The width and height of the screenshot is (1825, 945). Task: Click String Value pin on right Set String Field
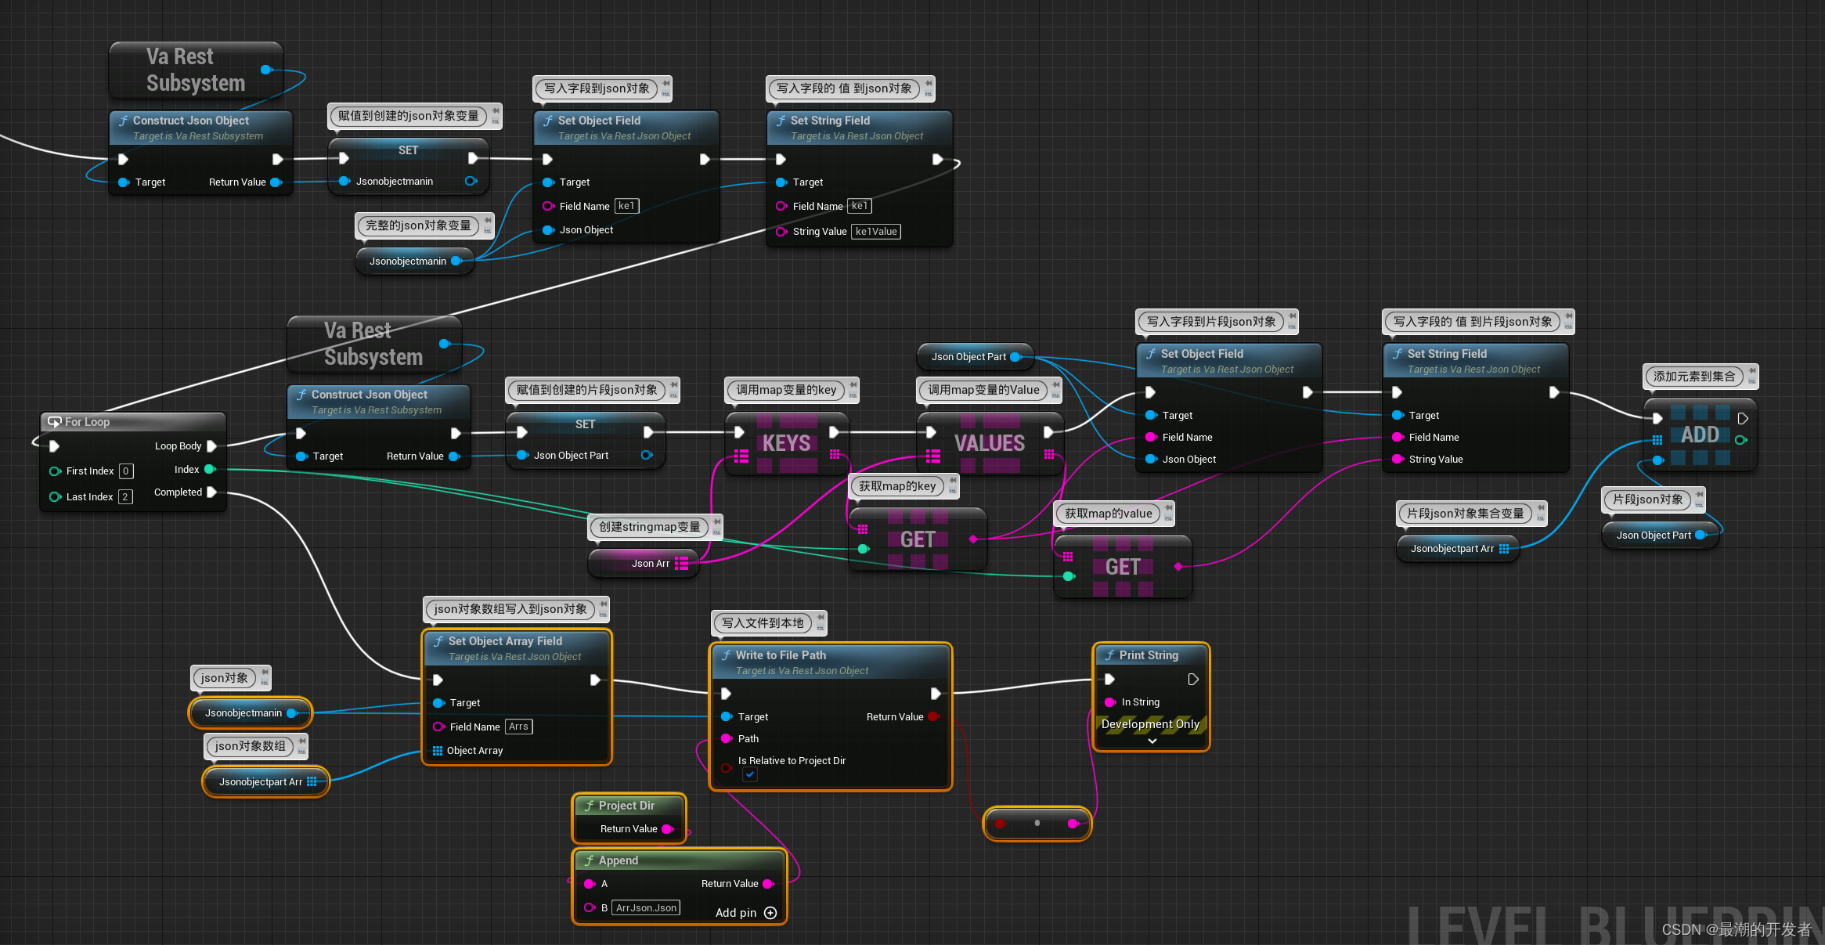pos(1398,459)
